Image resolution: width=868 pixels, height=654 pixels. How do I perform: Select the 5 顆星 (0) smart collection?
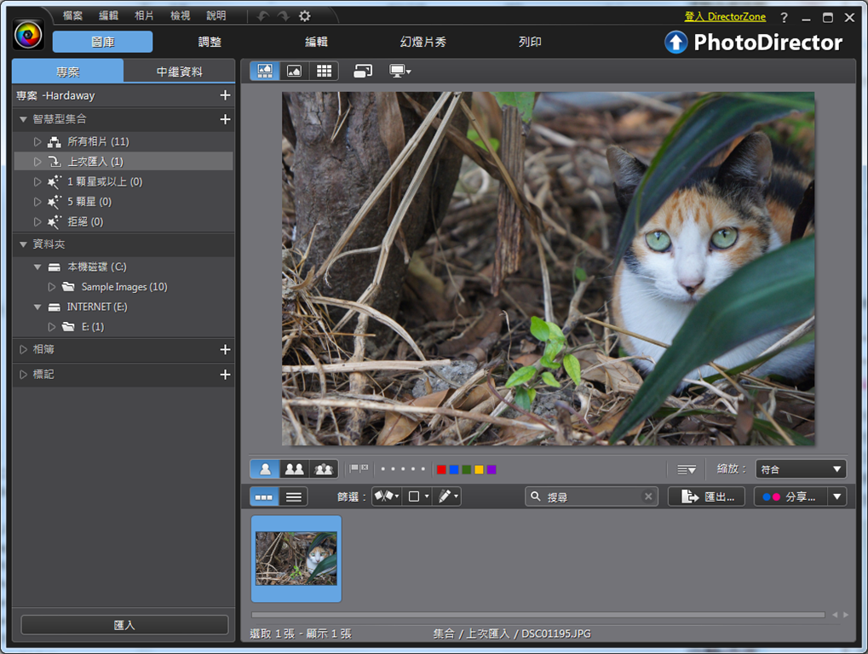123,202
